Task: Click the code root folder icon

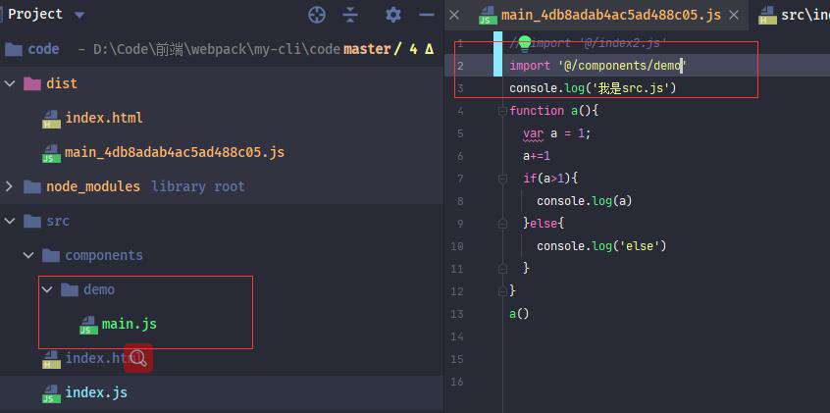Action: click(13, 50)
